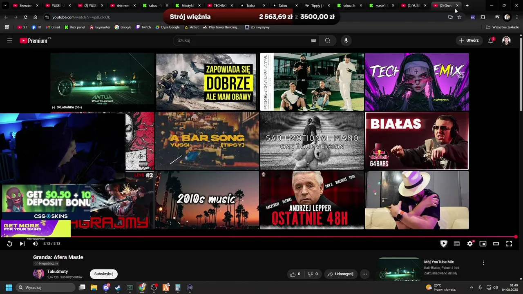This screenshot has height=294, width=523.
Task: Switch to the Tipply browser tab
Action: (317, 6)
